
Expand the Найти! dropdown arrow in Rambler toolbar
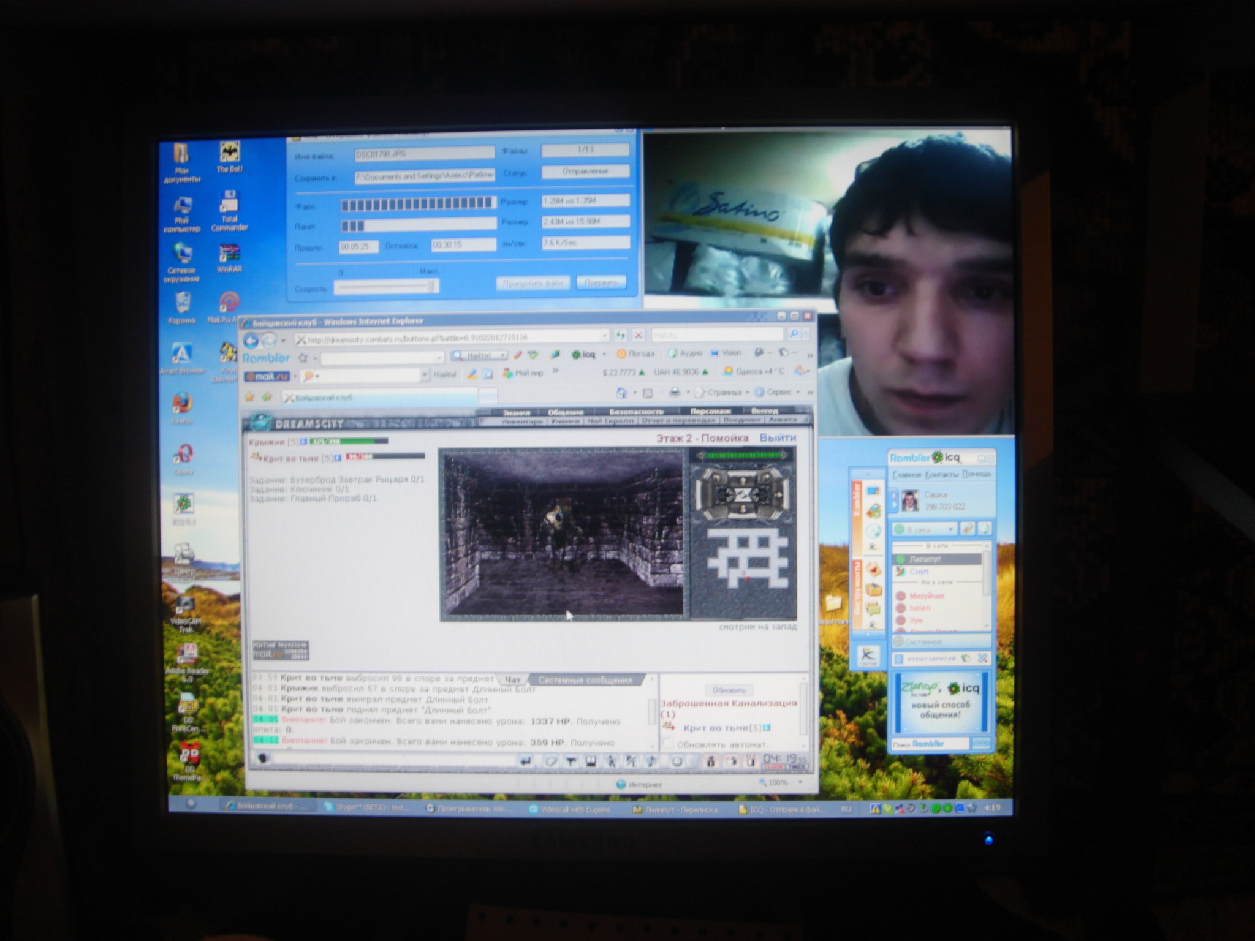[x=503, y=355]
